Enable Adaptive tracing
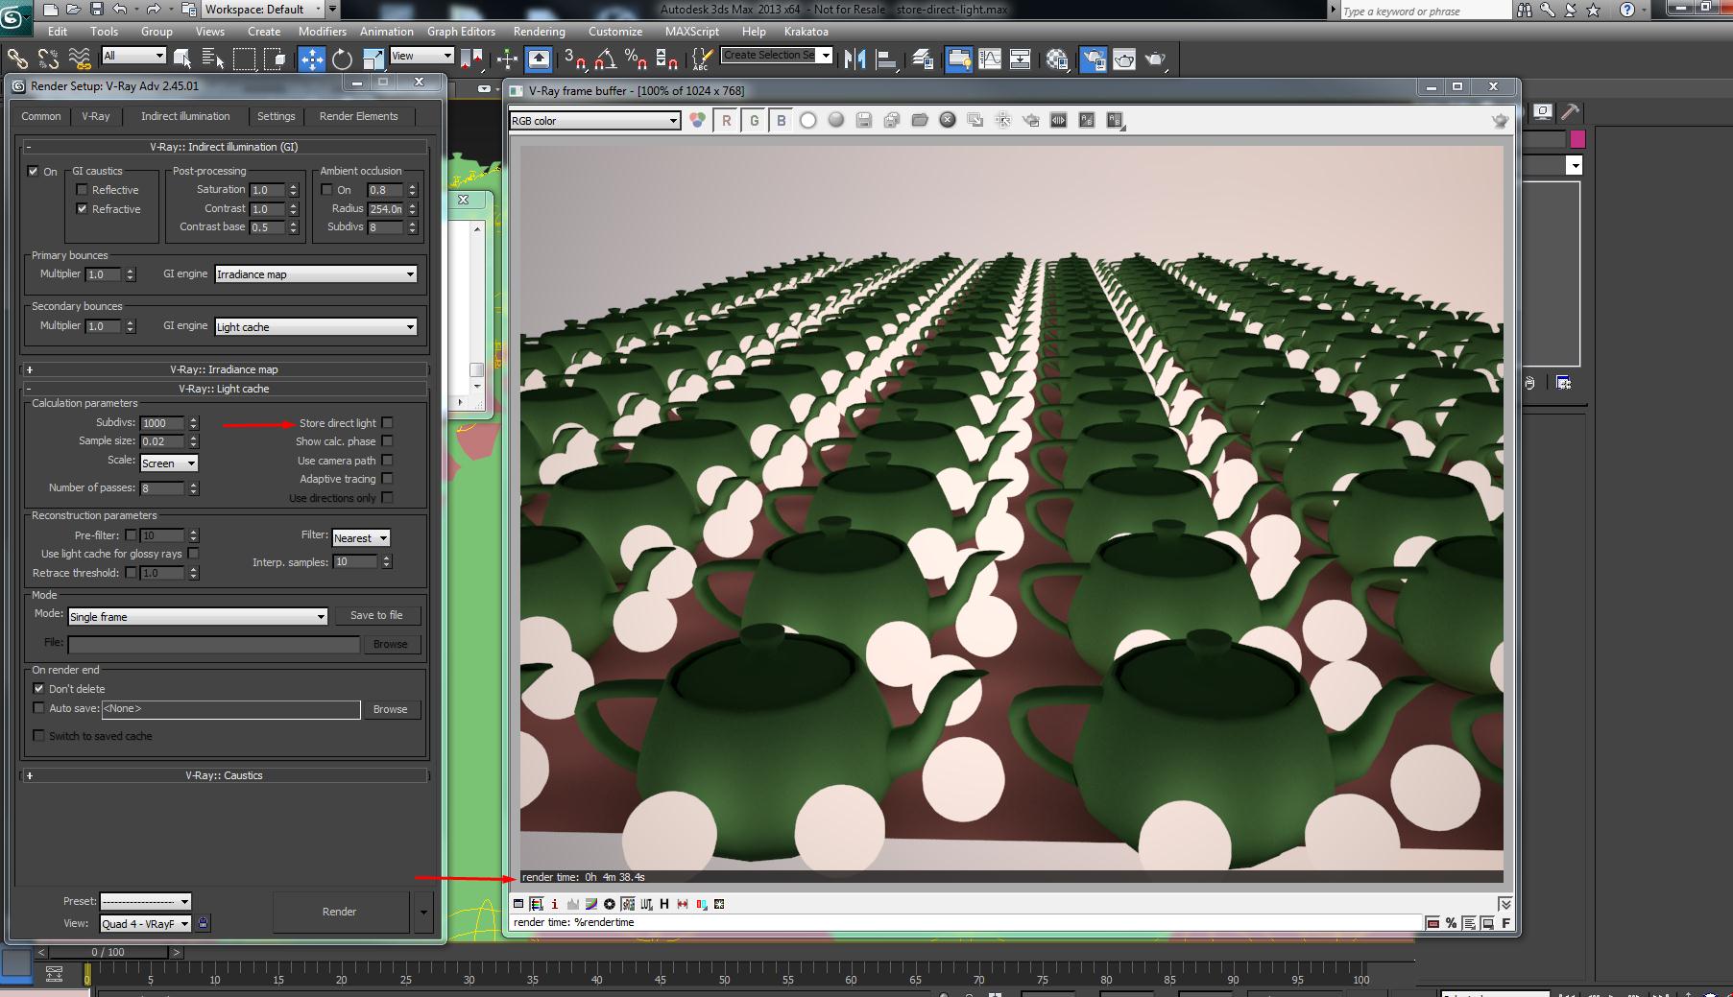1733x997 pixels. (x=387, y=478)
